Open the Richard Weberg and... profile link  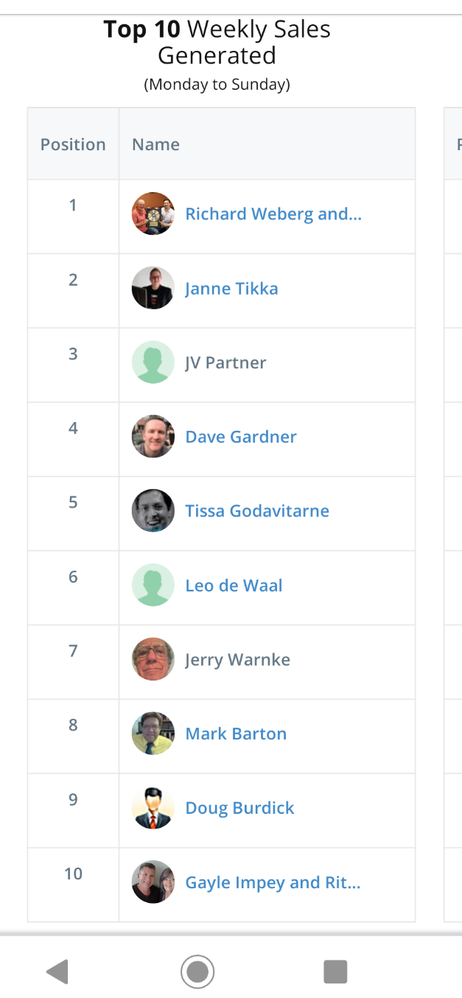pyautogui.click(x=273, y=214)
